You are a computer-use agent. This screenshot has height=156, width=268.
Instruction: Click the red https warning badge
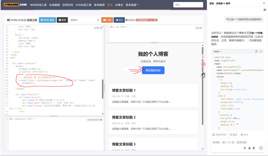tap(147, 20)
